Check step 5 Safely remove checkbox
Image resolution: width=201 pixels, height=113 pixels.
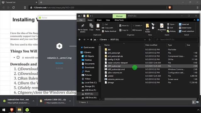(19, 88)
